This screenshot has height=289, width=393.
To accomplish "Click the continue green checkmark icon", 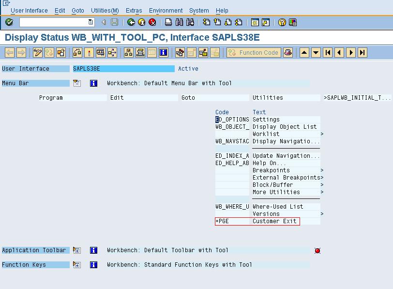I will [x=8, y=21].
